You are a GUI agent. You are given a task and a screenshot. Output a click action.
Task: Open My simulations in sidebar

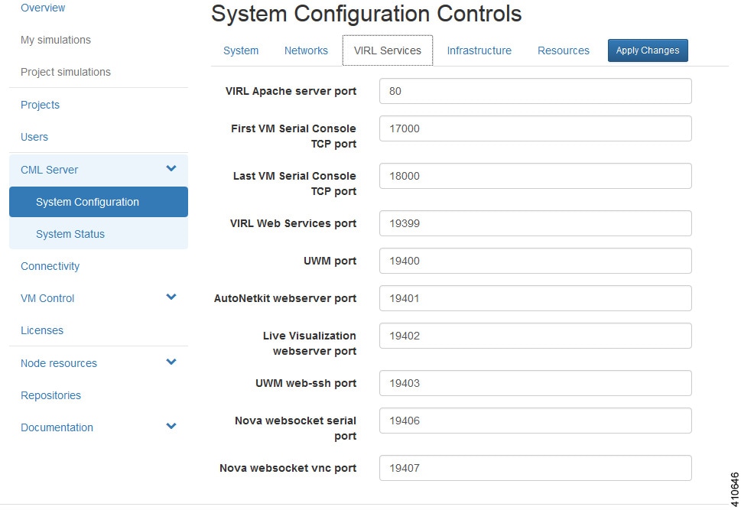click(x=56, y=40)
